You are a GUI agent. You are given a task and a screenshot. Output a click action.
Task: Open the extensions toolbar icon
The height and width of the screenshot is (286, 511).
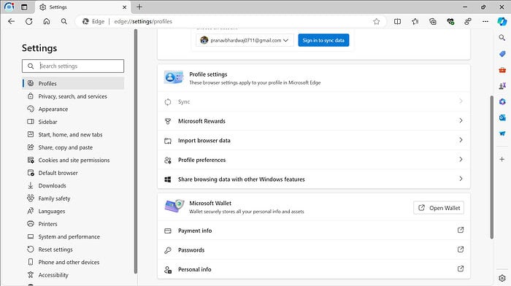point(468,21)
